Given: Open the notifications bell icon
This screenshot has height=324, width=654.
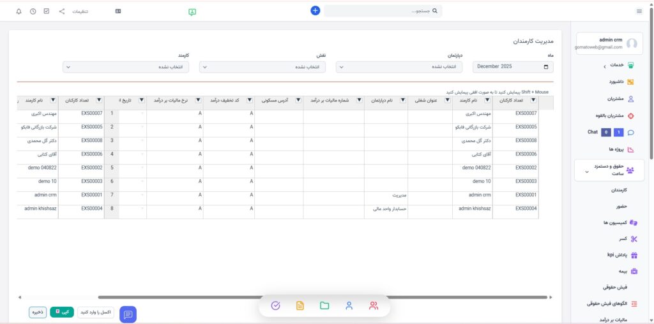Looking at the screenshot, I should 19,11.
